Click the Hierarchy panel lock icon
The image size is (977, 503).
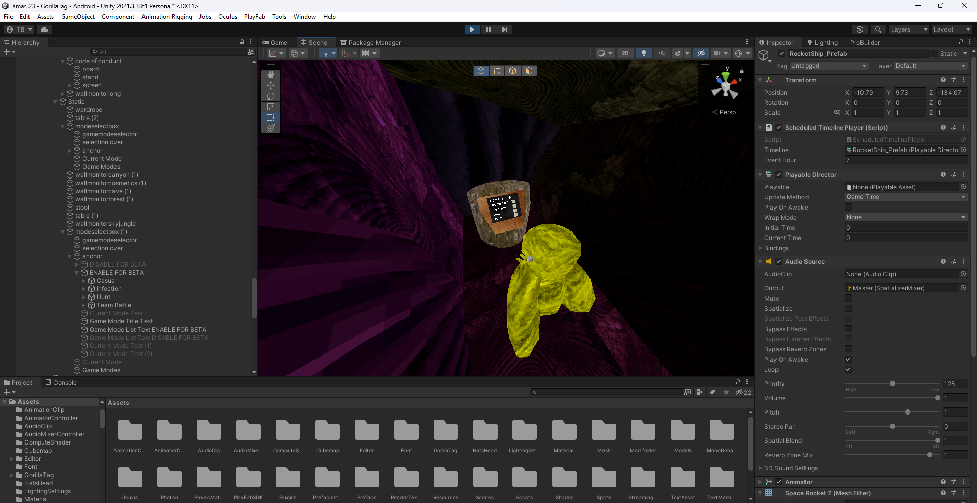242,42
